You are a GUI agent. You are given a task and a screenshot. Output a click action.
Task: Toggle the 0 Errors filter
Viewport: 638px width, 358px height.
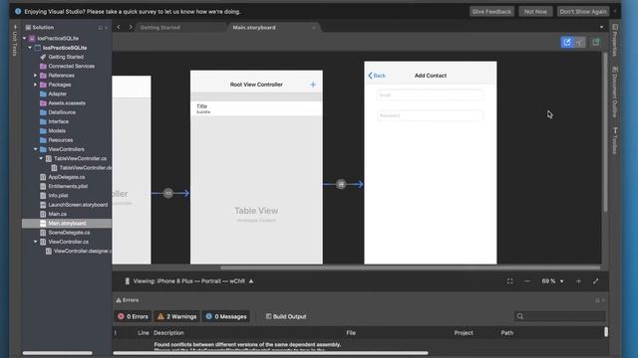[133, 316]
